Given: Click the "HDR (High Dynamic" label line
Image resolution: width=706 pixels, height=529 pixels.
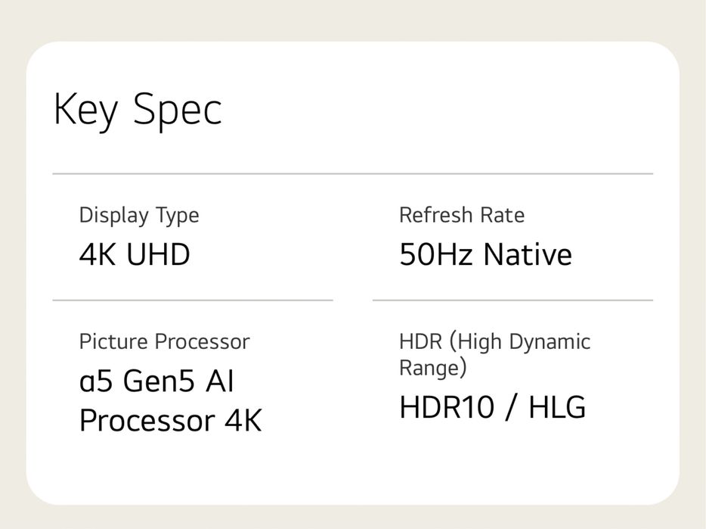Looking at the screenshot, I should (494, 341).
